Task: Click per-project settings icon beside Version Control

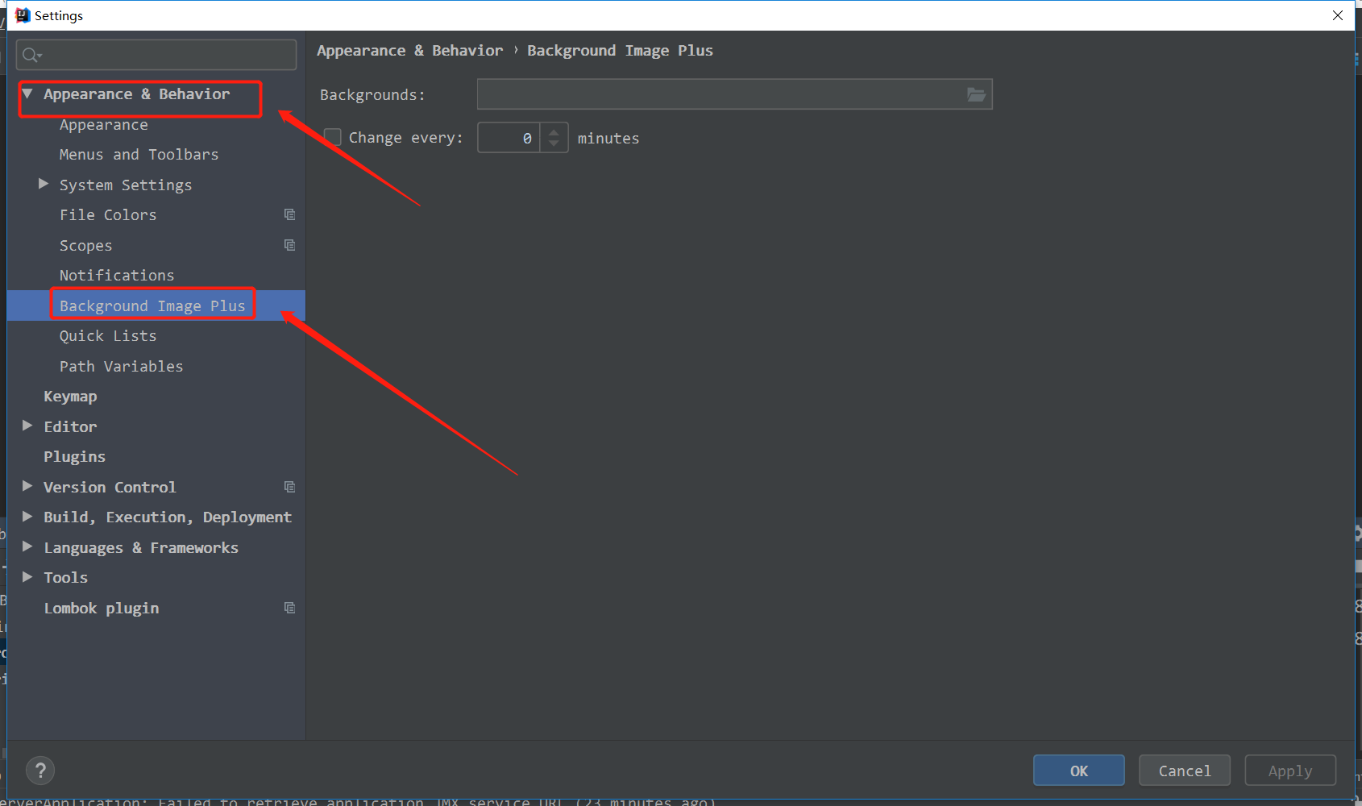Action: [x=289, y=487]
